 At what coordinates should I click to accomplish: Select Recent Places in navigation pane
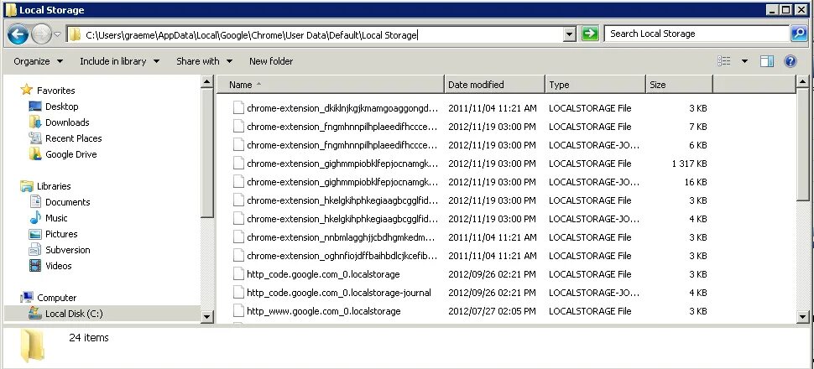[73, 138]
